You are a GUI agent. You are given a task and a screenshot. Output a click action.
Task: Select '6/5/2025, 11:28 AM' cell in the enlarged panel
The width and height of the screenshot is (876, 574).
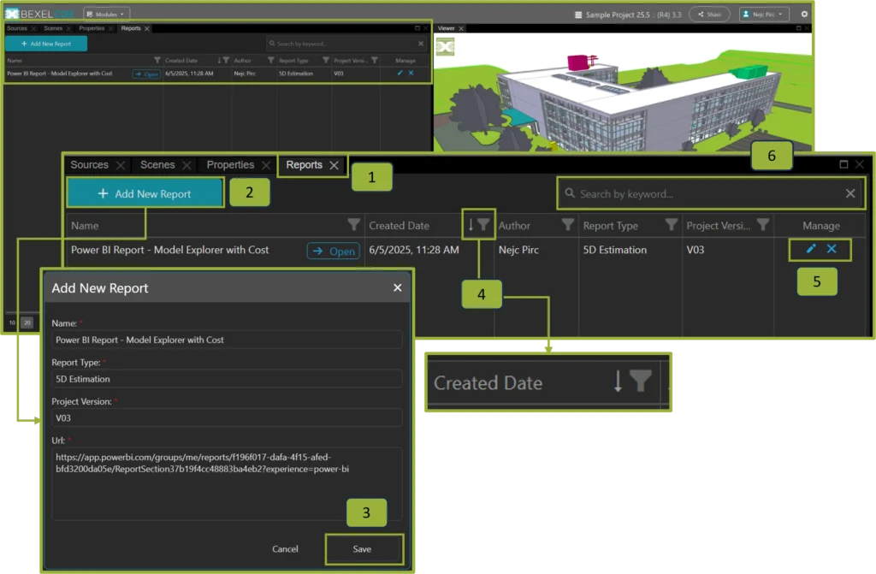414,250
